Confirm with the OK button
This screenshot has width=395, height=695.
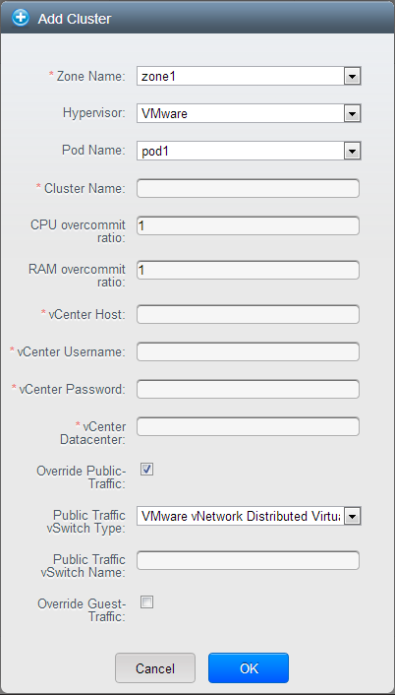coord(249,667)
